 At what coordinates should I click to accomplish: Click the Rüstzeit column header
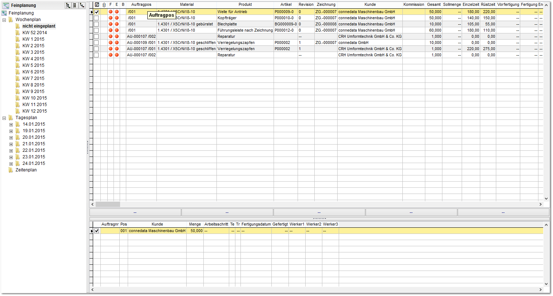[x=488, y=5]
